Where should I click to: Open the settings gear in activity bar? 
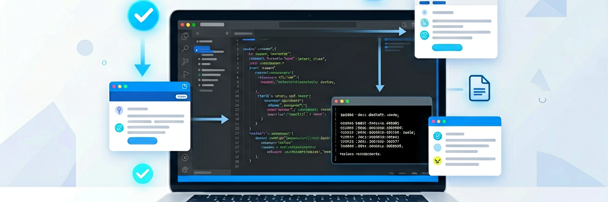(185, 170)
